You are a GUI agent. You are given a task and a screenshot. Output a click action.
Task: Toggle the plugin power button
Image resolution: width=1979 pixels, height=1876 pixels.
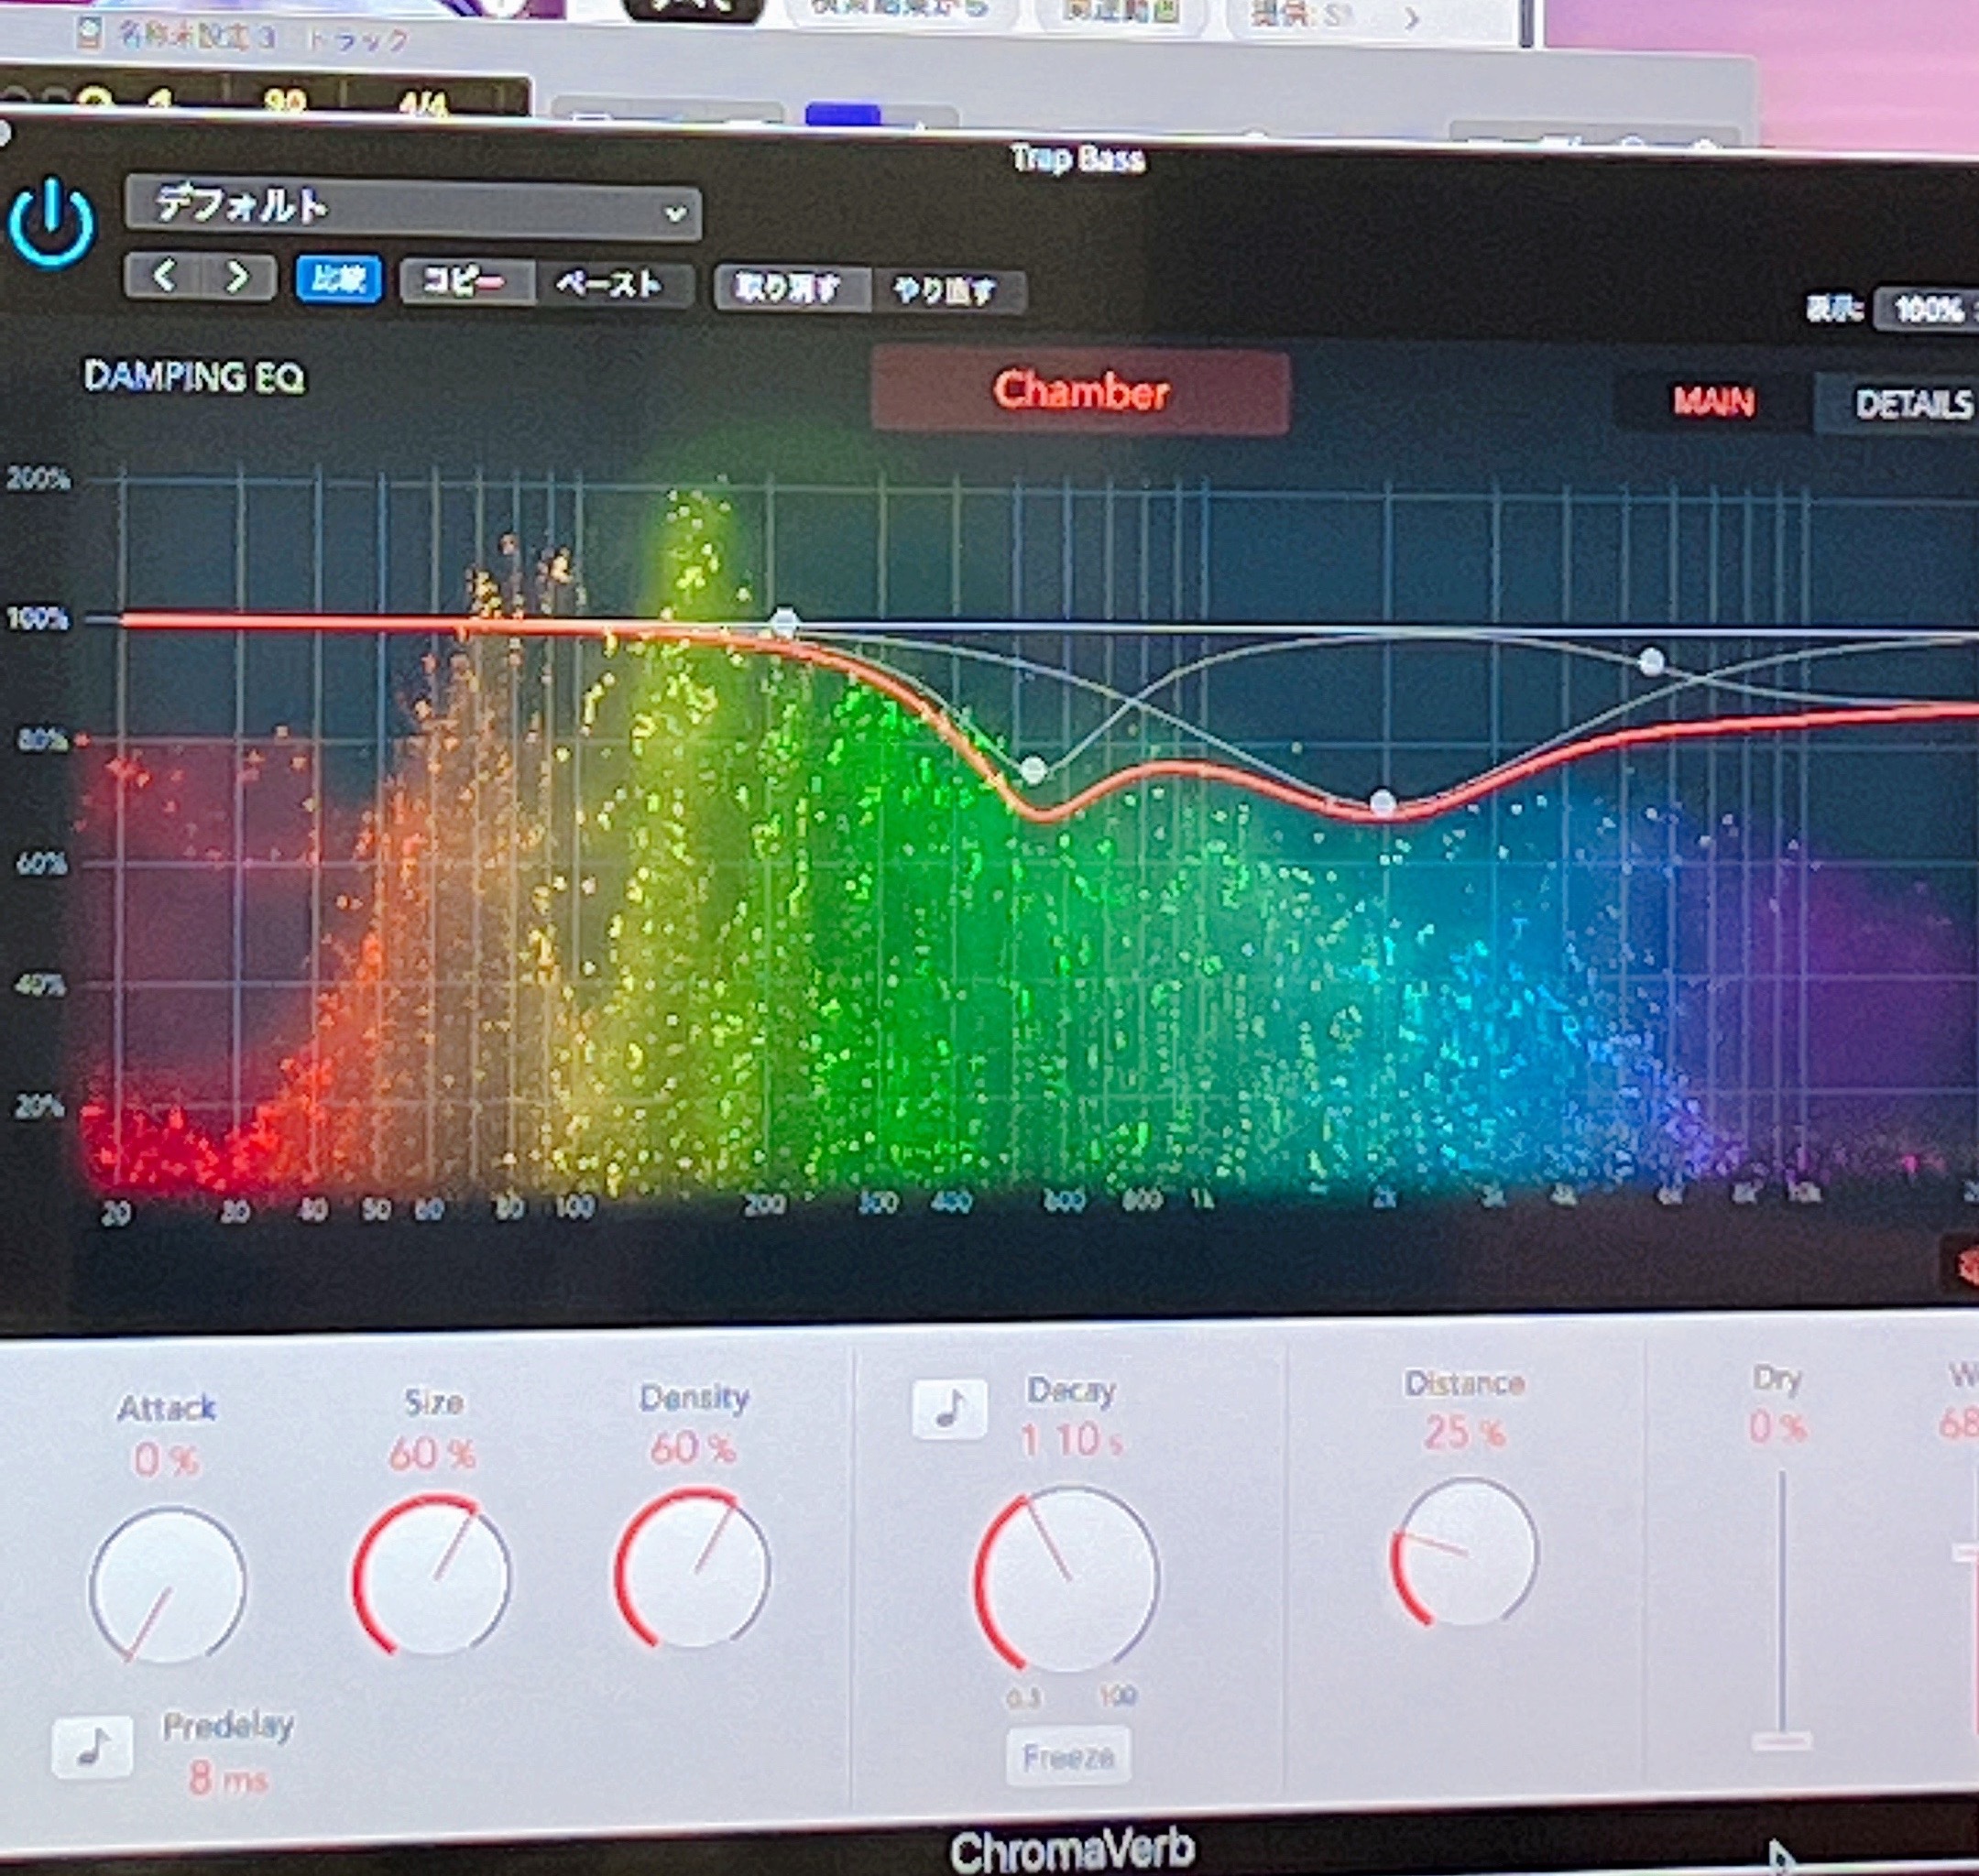click(52, 222)
